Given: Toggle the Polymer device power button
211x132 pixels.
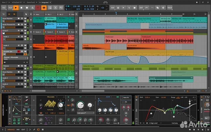Looking at the screenshot, I should click(x=10, y=97).
